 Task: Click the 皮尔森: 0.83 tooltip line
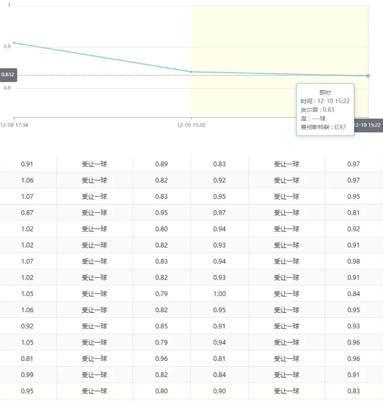[317, 109]
